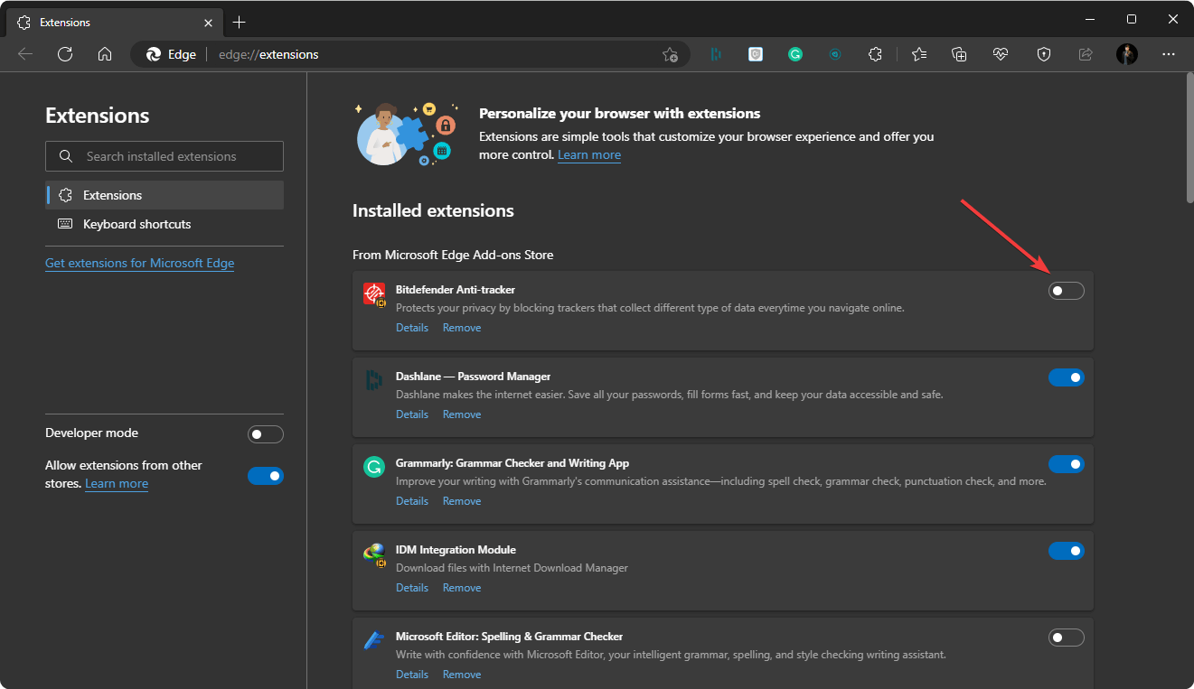Screen dimensions: 1194x689
Task: Click 'From Microsoft Edge Add-ons Store' label
Action: click(x=453, y=255)
